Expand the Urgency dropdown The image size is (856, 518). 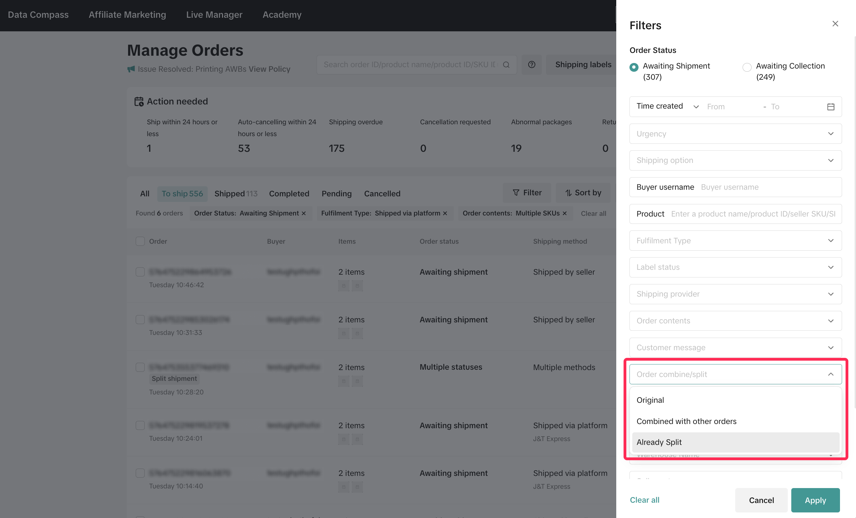735,134
